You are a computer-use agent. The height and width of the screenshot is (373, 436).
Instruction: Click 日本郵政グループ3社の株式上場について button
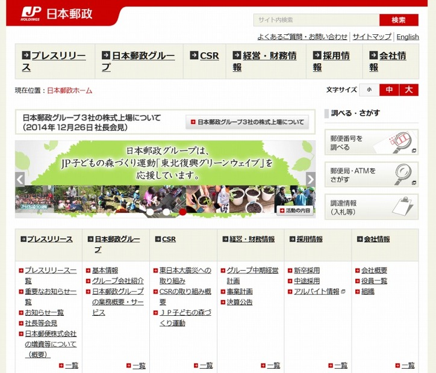247,122
